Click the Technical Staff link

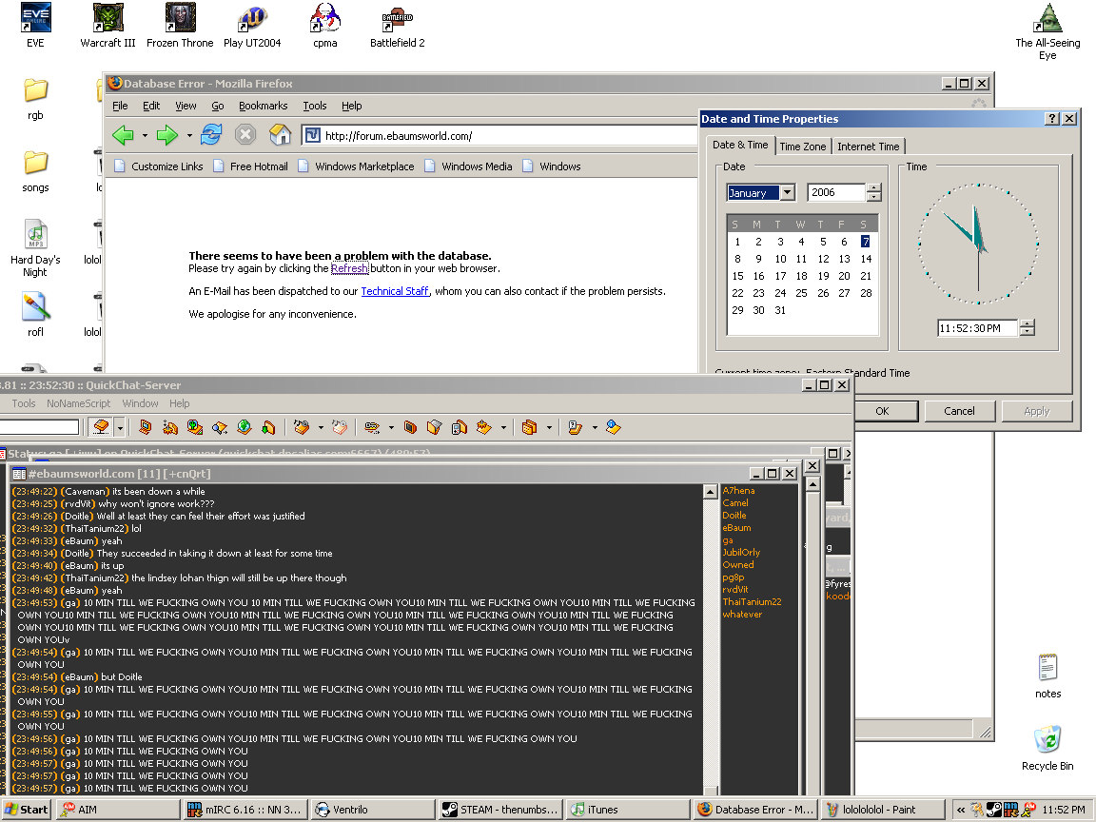point(395,291)
